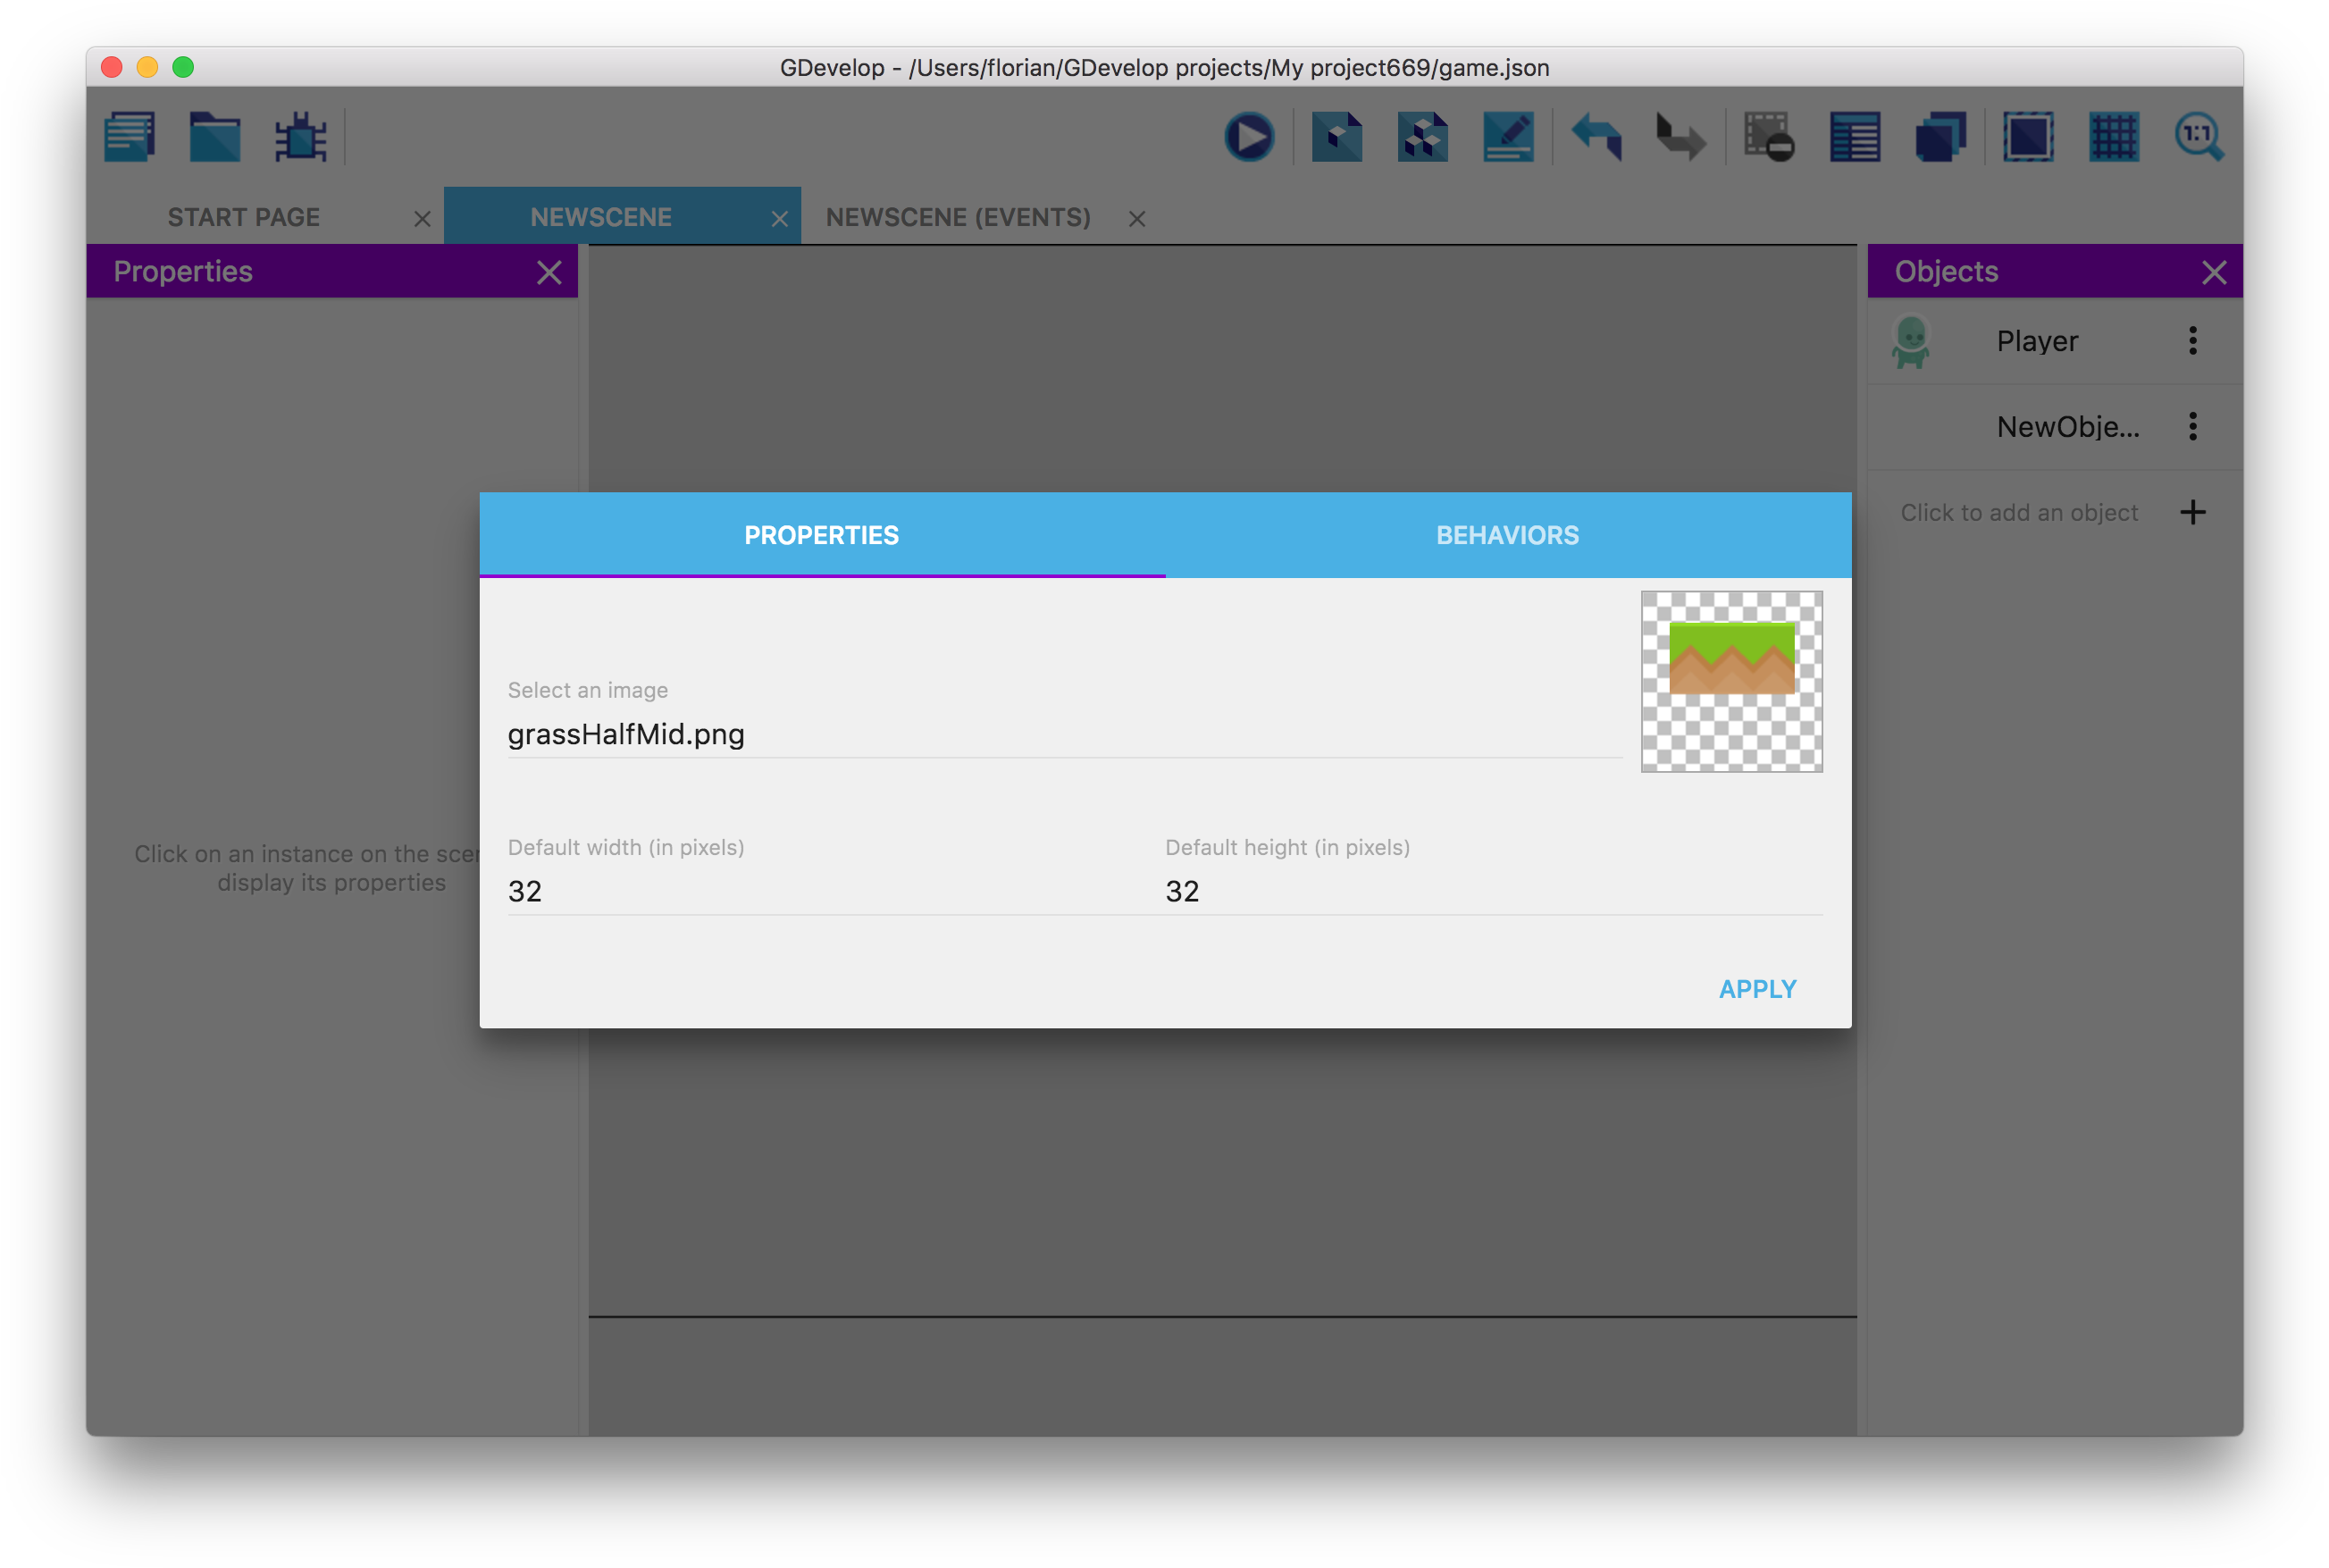Open Player object options menu
Viewport: 2329px width, 1568px height.
point(2193,341)
